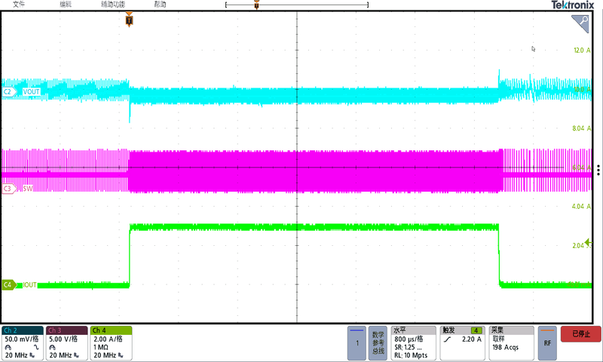Click the waveform record position bar at top

coord(297,5)
